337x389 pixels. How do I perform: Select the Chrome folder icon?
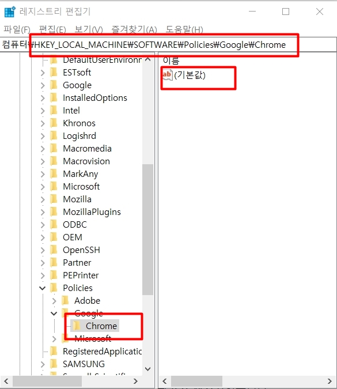(x=77, y=326)
